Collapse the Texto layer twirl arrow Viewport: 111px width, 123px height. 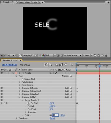click(13, 73)
